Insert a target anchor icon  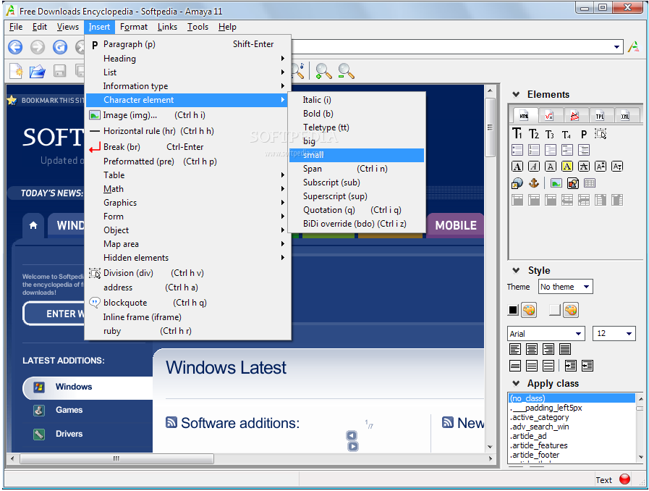click(534, 183)
